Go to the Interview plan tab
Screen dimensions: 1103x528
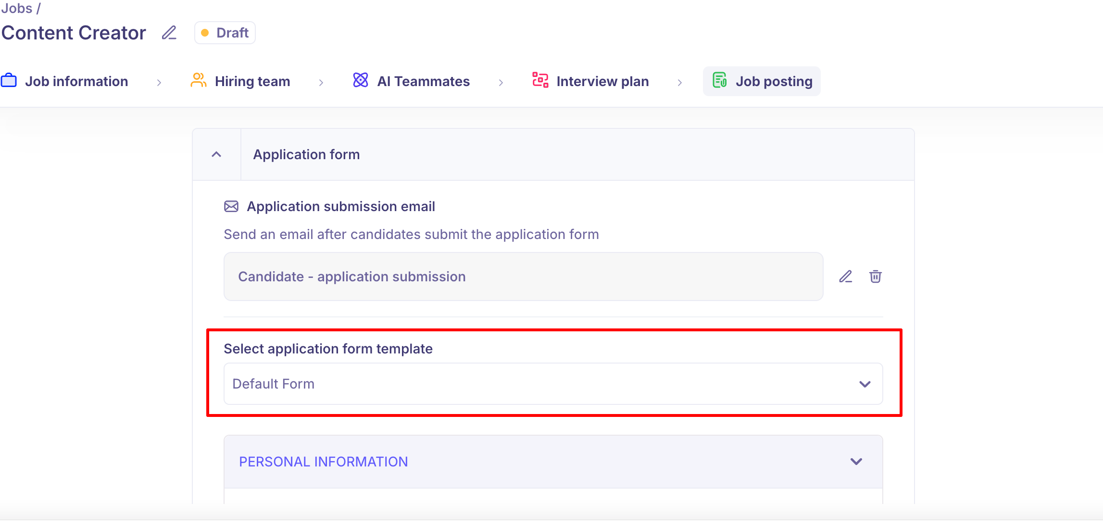602,81
